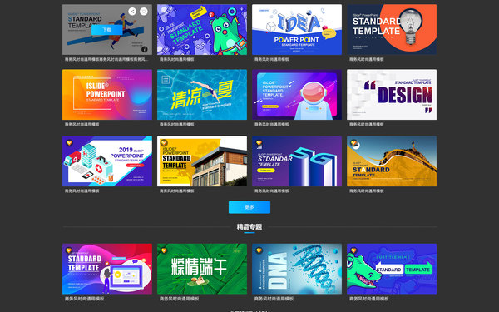499x312 pixels.
Task: Click premium diamond badge on medical 2019 template
Action: [69, 143]
